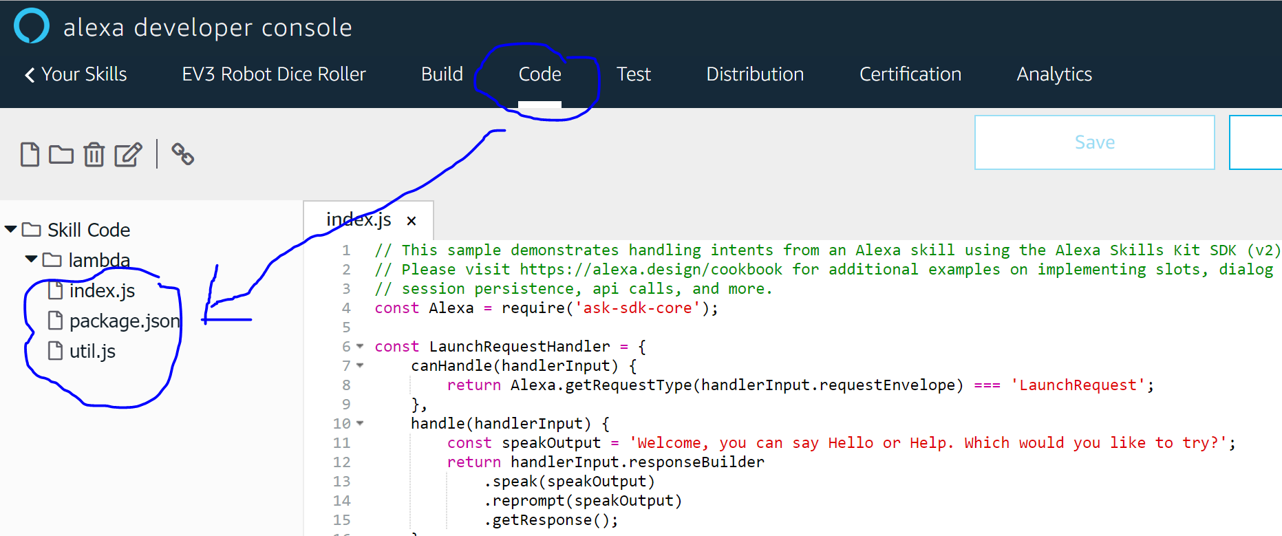Click the file icon beside util.js
This screenshot has height=536, width=1282.
(x=56, y=350)
